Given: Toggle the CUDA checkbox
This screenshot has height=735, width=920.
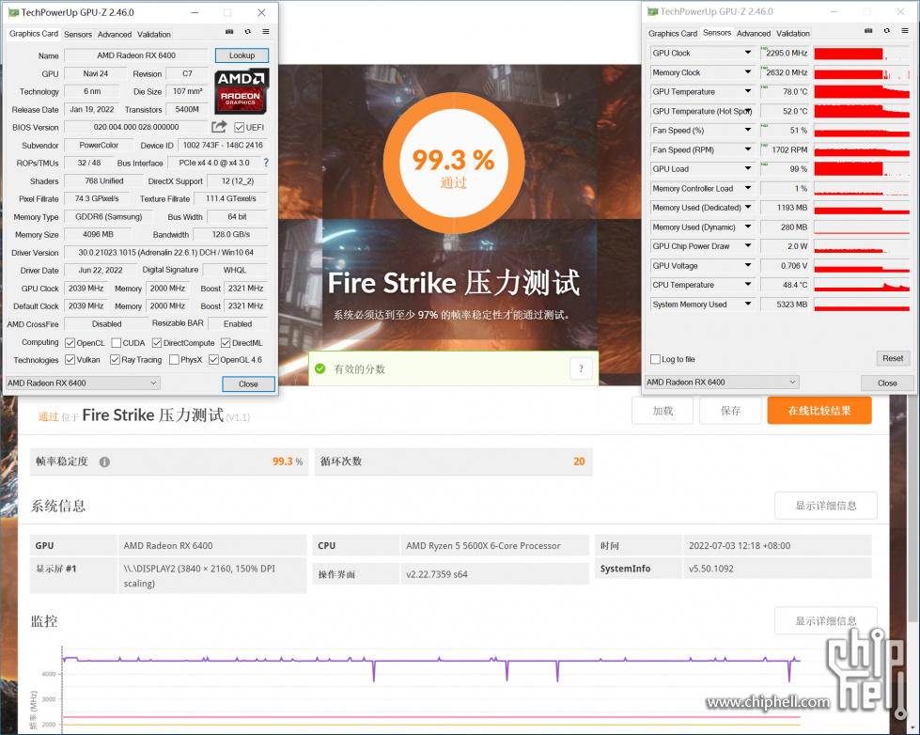Looking at the screenshot, I should click(117, 343).
